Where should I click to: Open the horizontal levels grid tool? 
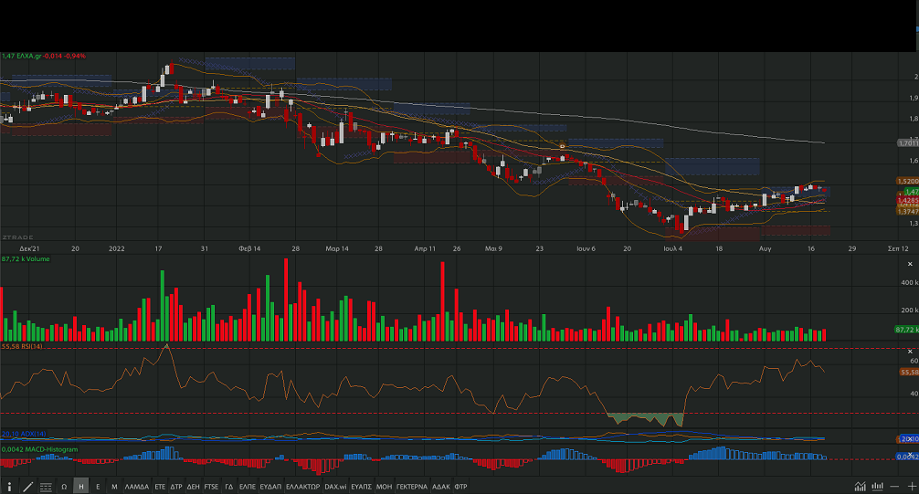pos(46,487)
